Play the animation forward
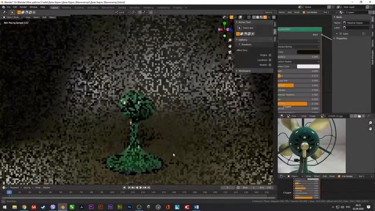 pos(141,188)
